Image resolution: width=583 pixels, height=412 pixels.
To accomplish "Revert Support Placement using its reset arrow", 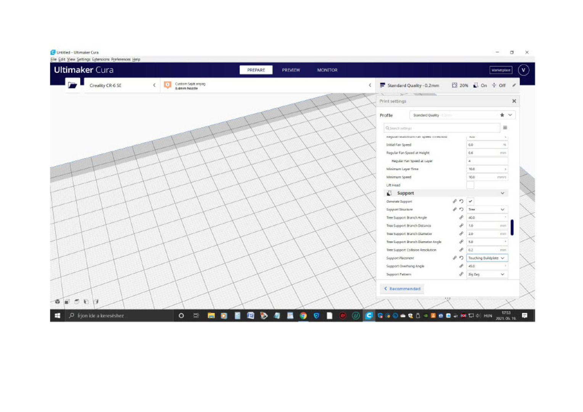I will tap(461, 258).
